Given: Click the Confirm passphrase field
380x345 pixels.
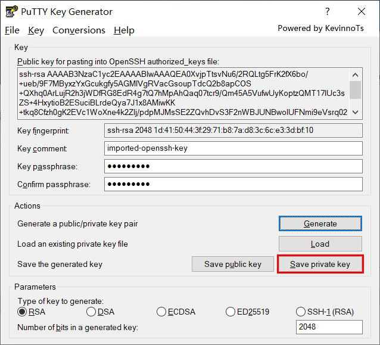Looking at the screenshot, I should coord(233,184).
